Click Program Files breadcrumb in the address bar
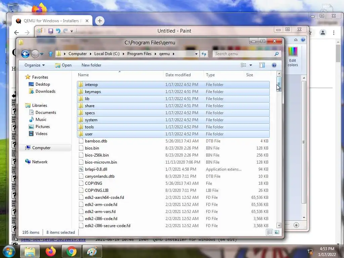Image resolution: width=344 pixels, height=258 pixels. pos(139,54)
